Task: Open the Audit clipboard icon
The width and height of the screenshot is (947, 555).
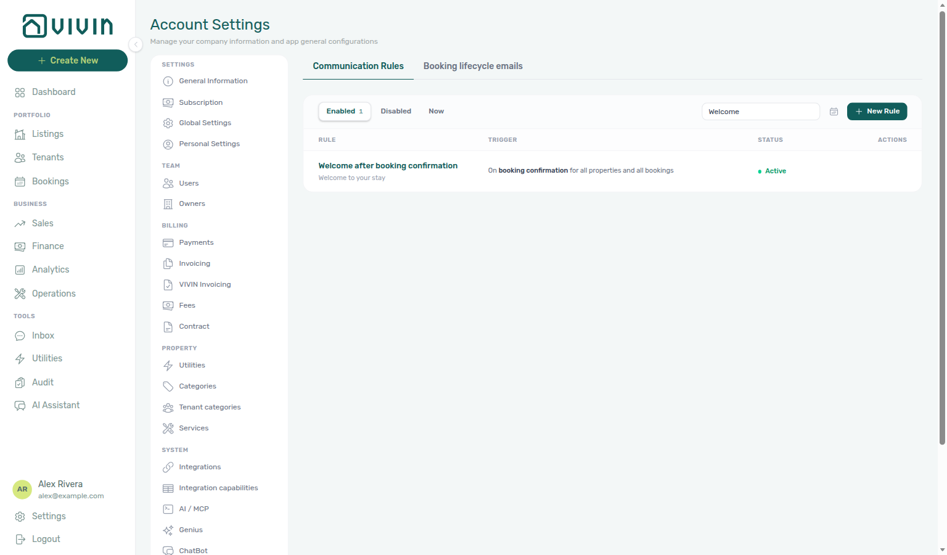Action: click(20, 382)
